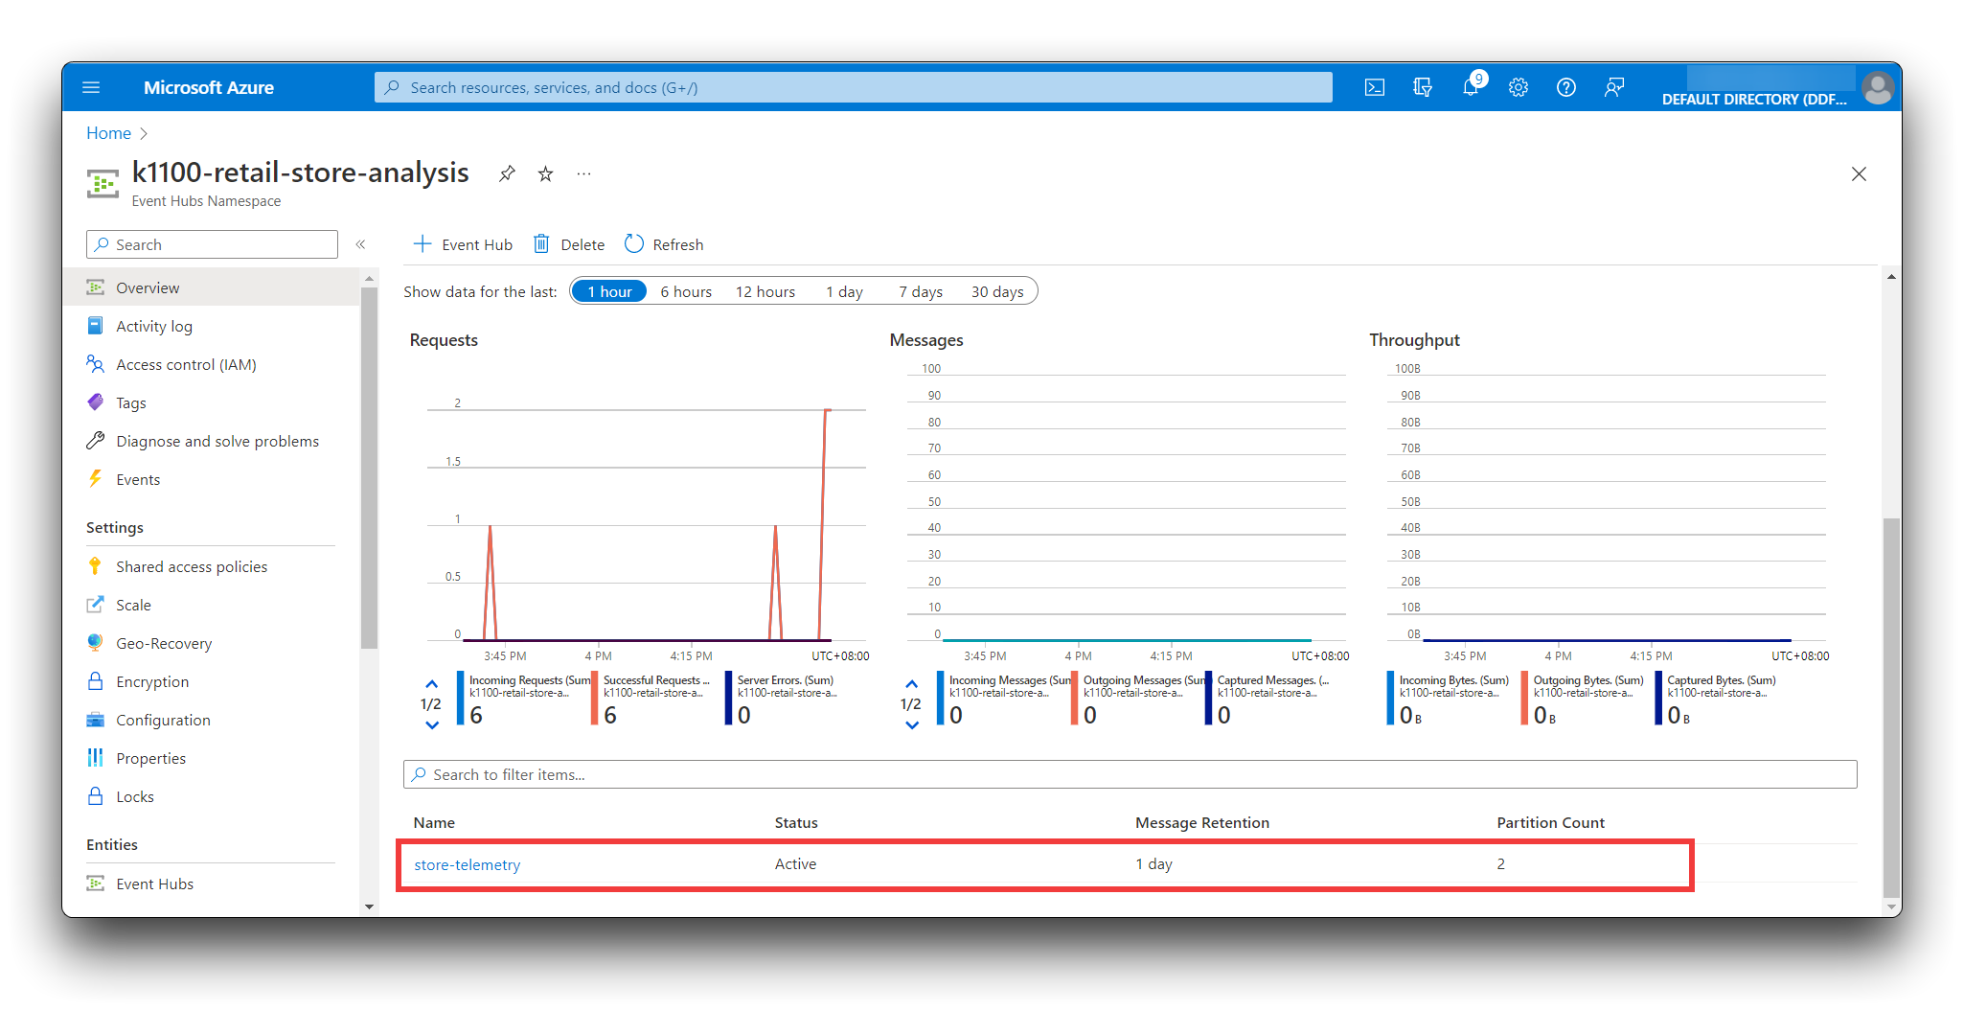Show previous Requests legend page

coord(431,684)
